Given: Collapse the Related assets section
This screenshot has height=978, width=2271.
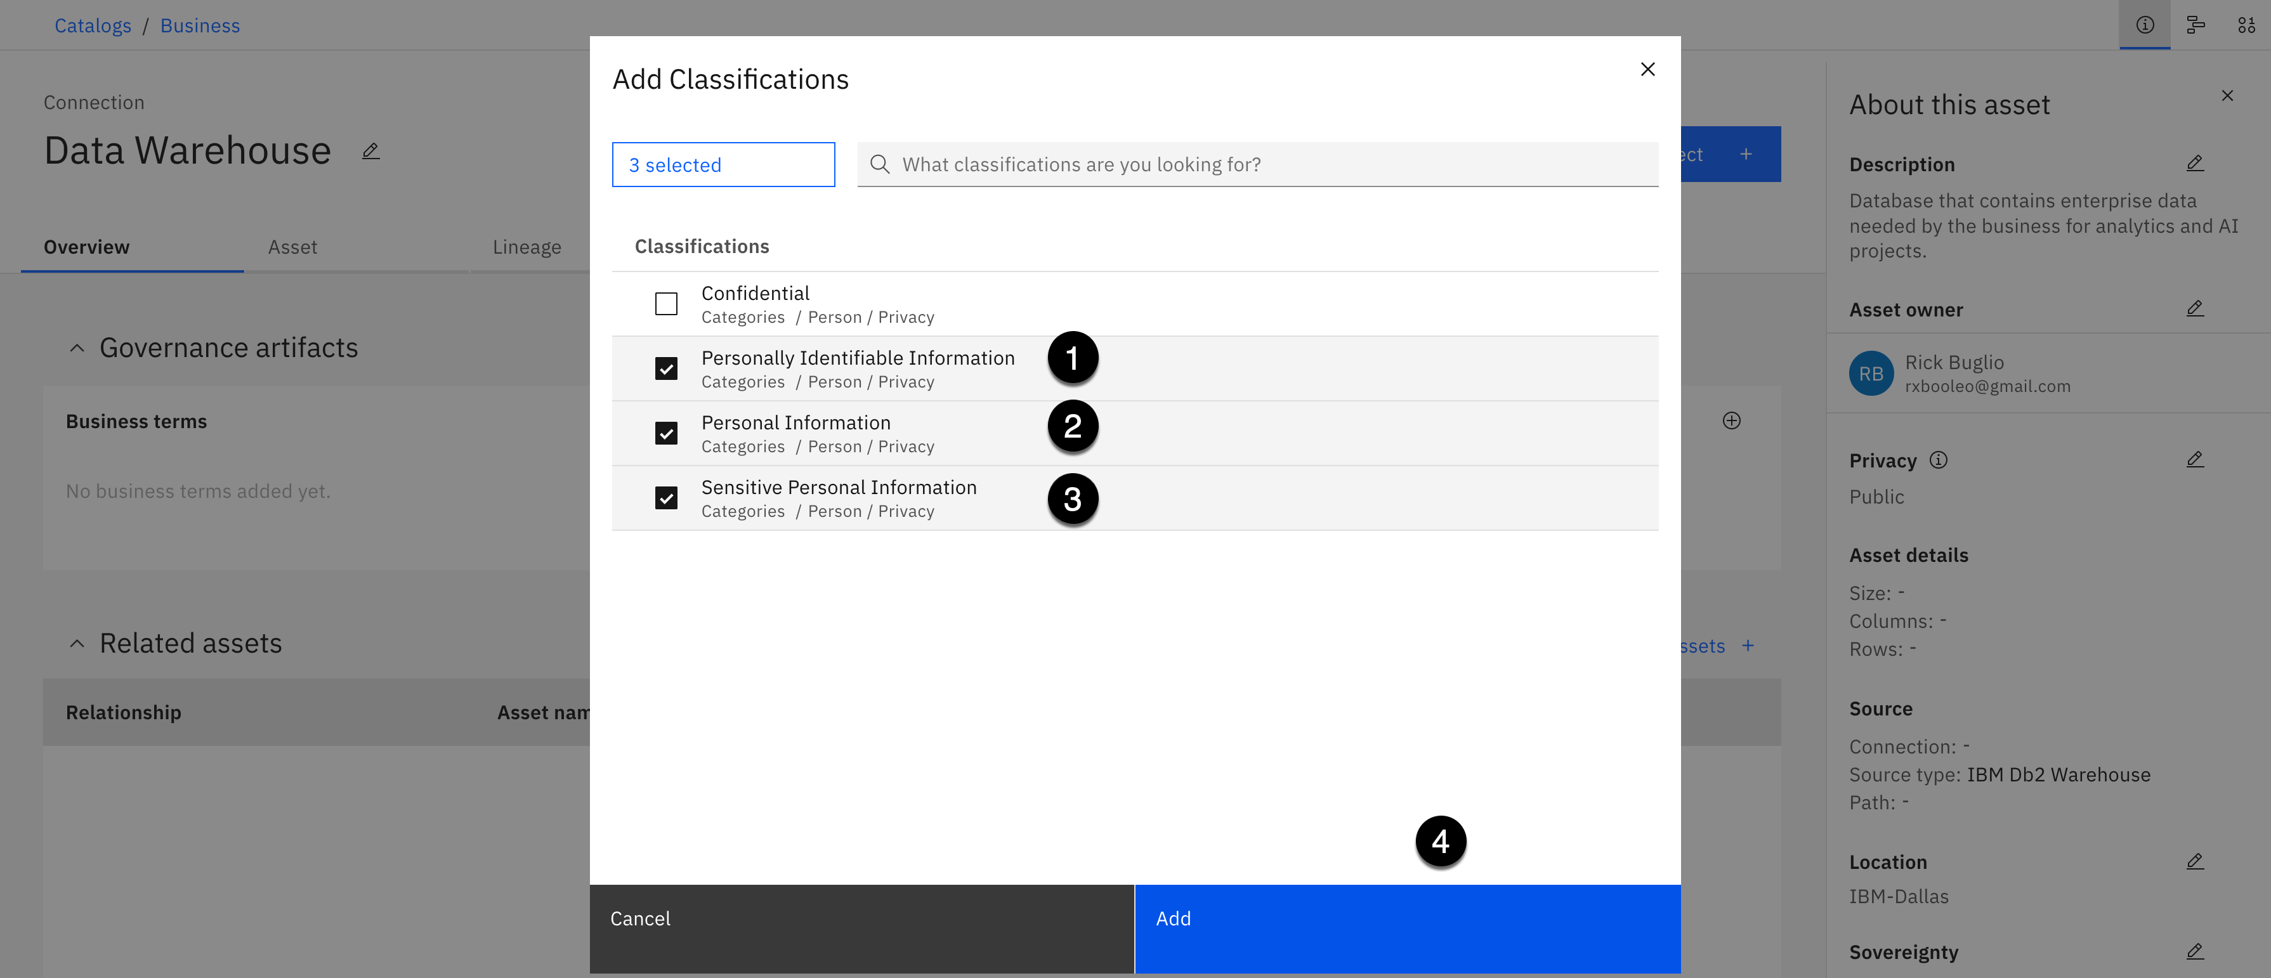Looking at the screenshot, I should [x=77, y=644].
